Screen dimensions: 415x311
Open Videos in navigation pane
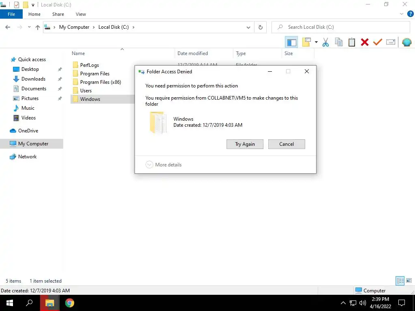point(28,118)
